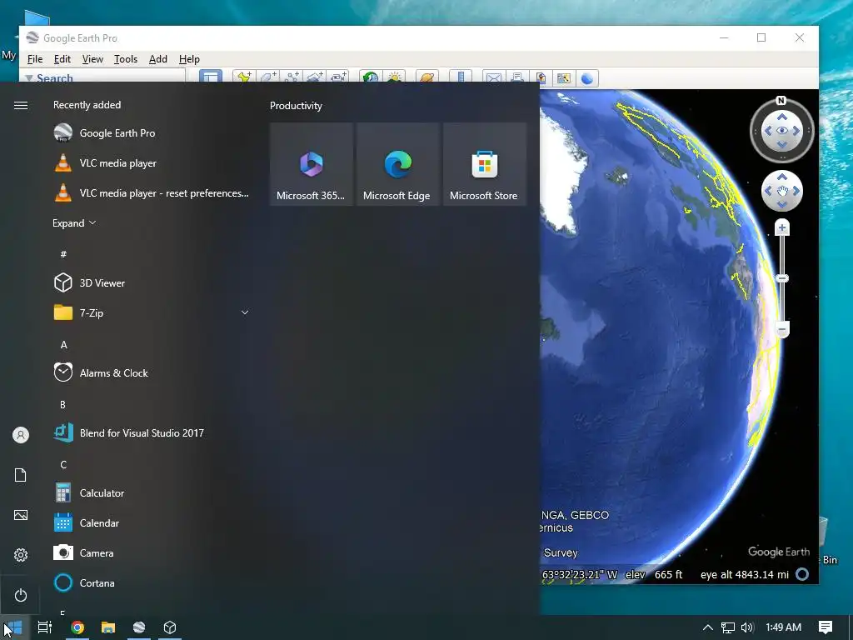The width and height of the screenshot is (853, 640).
Task: Open Settings gear in Start sidebar
Action: point(21,554)
